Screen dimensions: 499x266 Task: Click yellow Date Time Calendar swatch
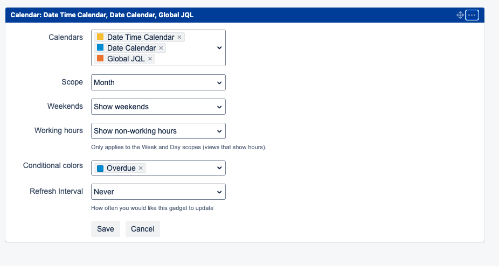pos(100,37)
